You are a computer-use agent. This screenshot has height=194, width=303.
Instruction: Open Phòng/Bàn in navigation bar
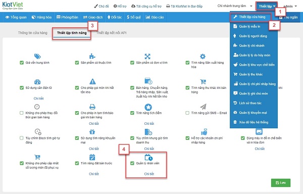pos(67,17)
